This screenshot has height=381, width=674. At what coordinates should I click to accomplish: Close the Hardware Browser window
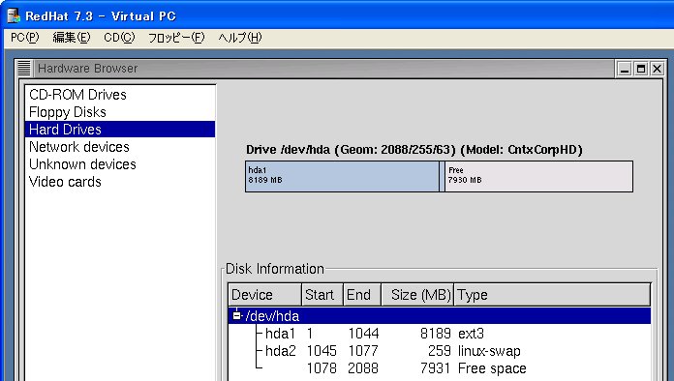[657, 69]
